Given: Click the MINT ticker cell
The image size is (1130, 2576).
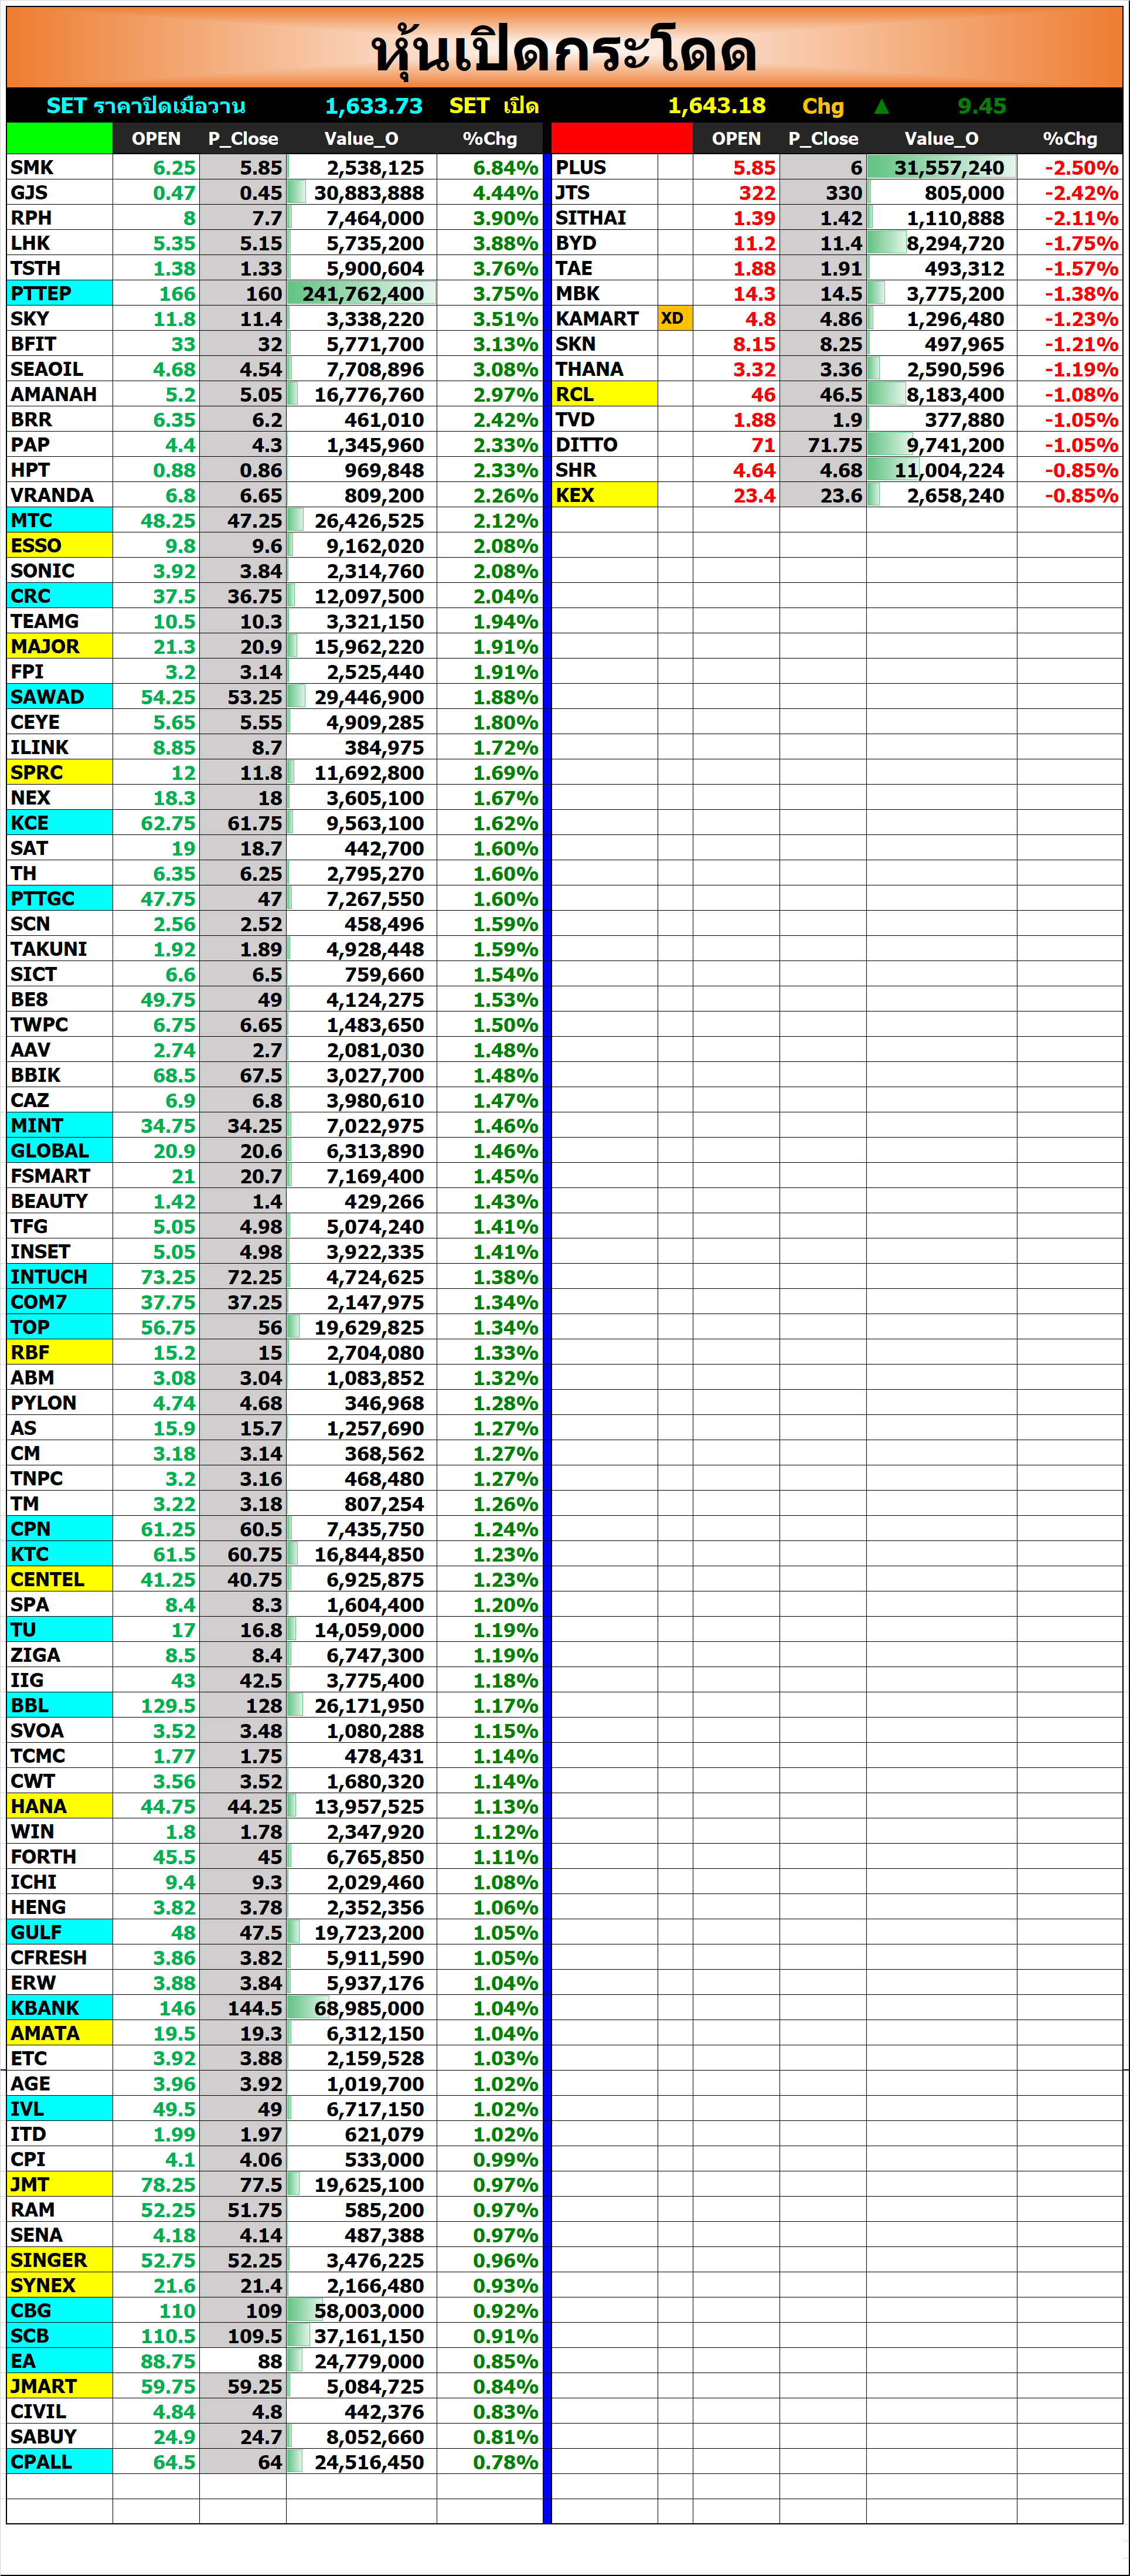Looking at the screenshot, I should pos(59,1125).
